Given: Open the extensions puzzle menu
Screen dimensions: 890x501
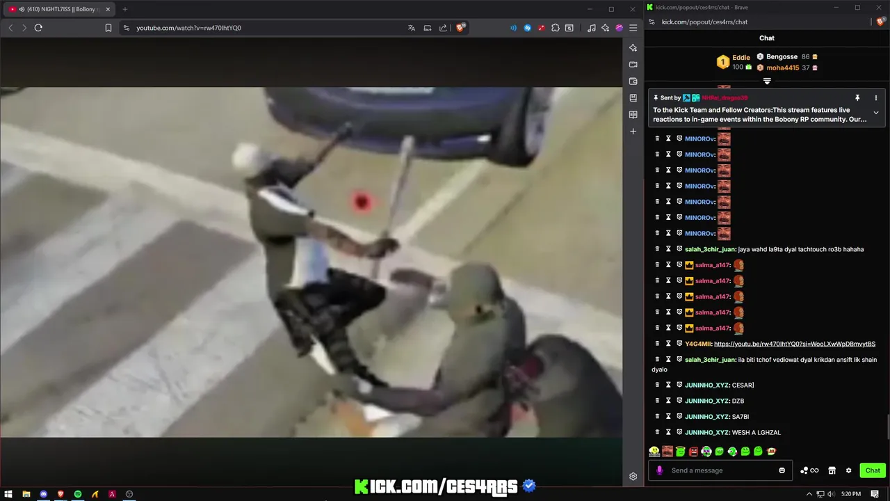Looking at the screenshot, I should (556, 28).
